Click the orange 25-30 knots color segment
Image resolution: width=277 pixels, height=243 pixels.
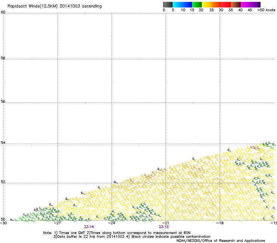point(216,4)
